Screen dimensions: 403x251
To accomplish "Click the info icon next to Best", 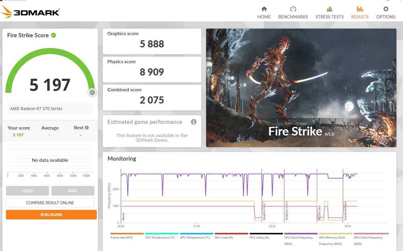I will (87, 127).
